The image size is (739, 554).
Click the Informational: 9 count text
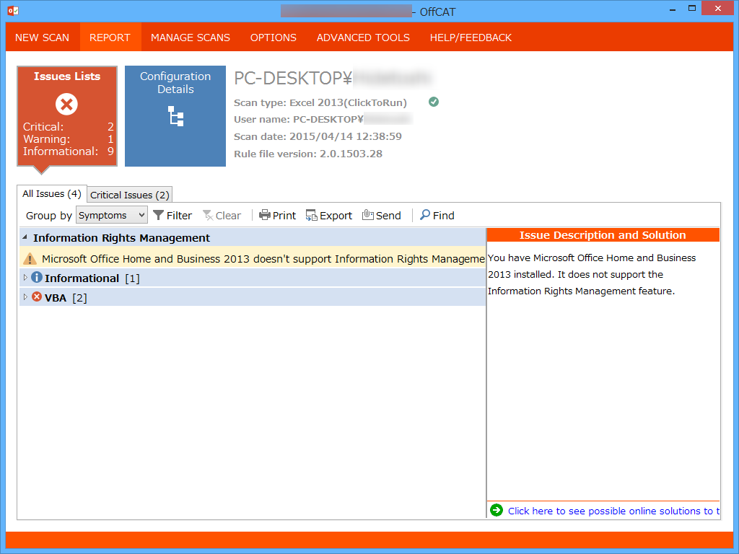[69, 151]
